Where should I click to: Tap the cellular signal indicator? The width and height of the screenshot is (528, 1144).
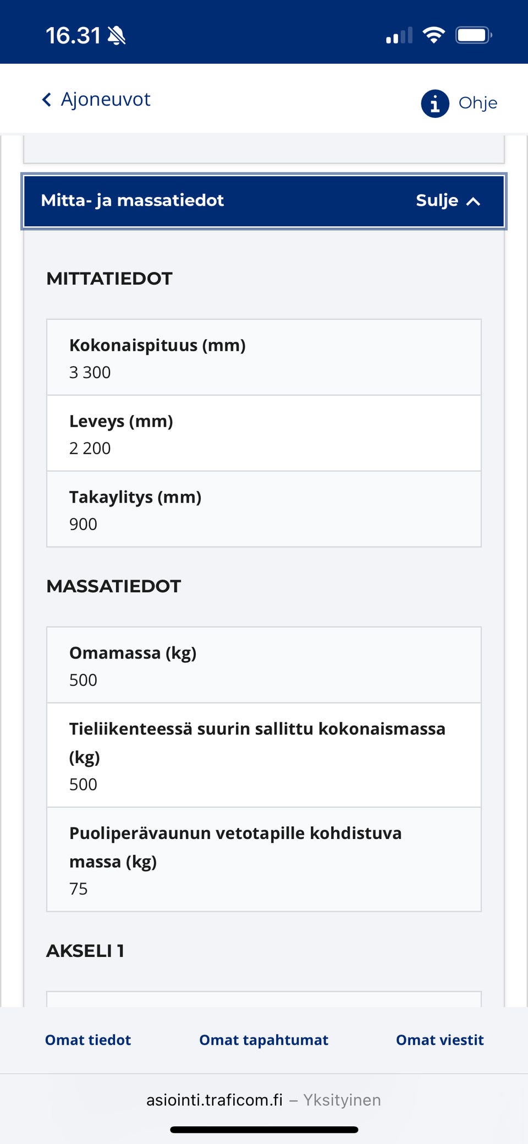(x=398, y=35)
